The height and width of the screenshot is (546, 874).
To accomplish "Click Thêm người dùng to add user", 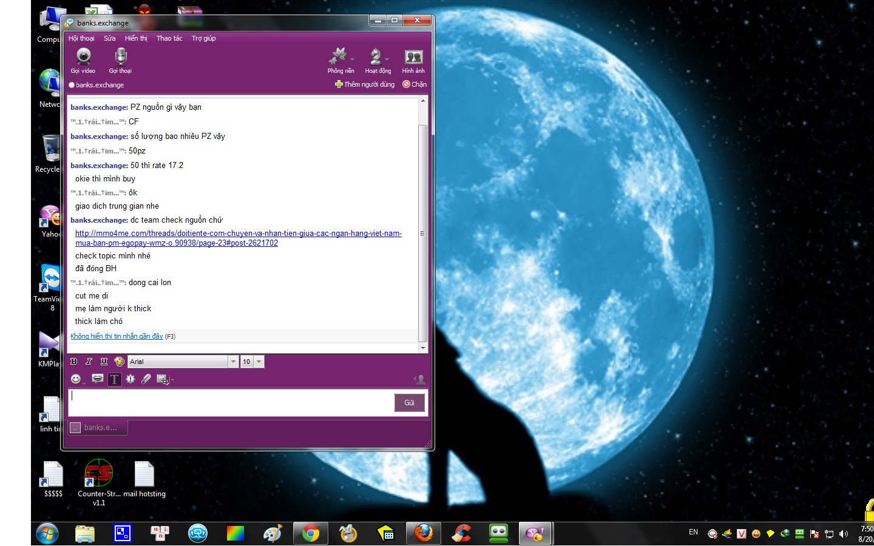I will tap(365, 84).
